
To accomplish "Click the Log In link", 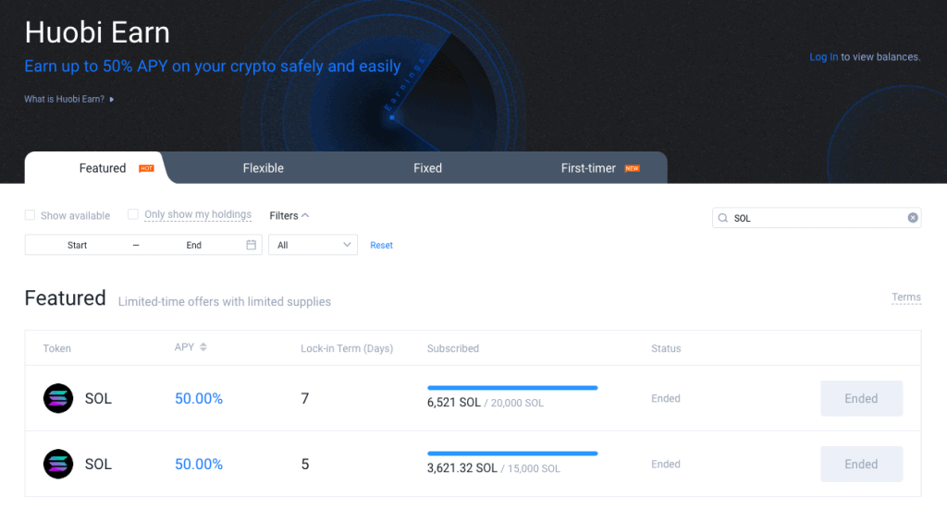I will pyautogui.click(x=823, y=56).
